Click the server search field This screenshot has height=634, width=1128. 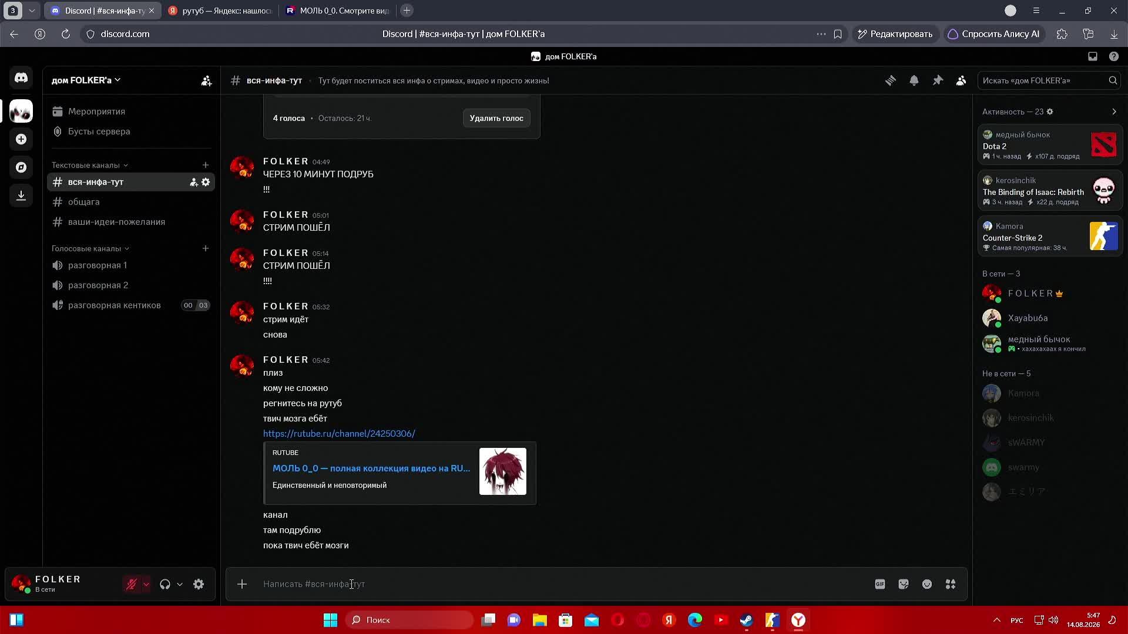(x=1049, y=80)
